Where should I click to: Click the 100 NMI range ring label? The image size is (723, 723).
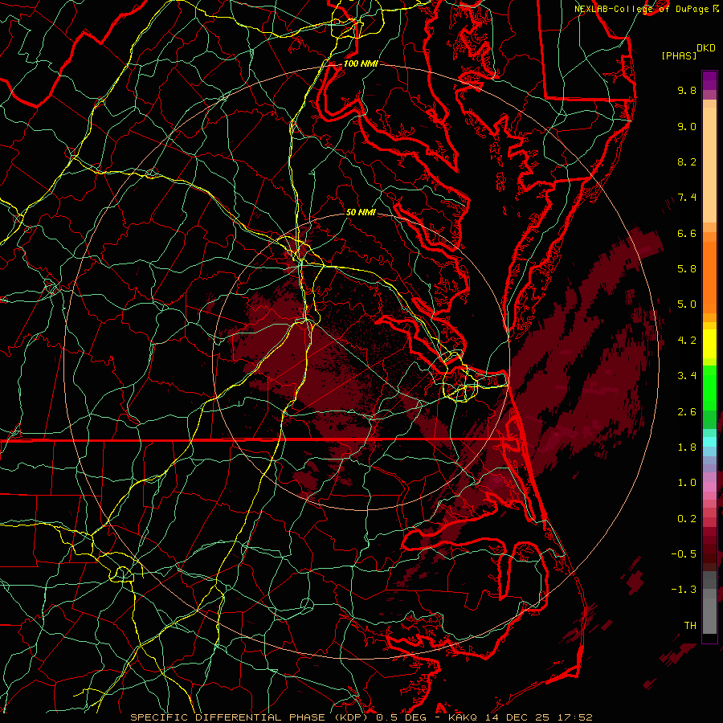click(x=361, y=63)
